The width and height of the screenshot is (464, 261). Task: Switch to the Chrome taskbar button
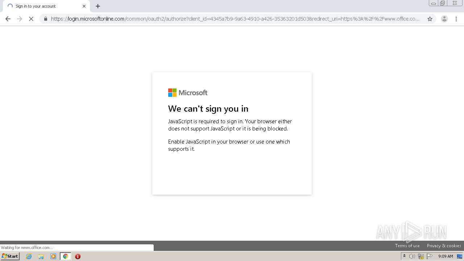coord(65,256)
